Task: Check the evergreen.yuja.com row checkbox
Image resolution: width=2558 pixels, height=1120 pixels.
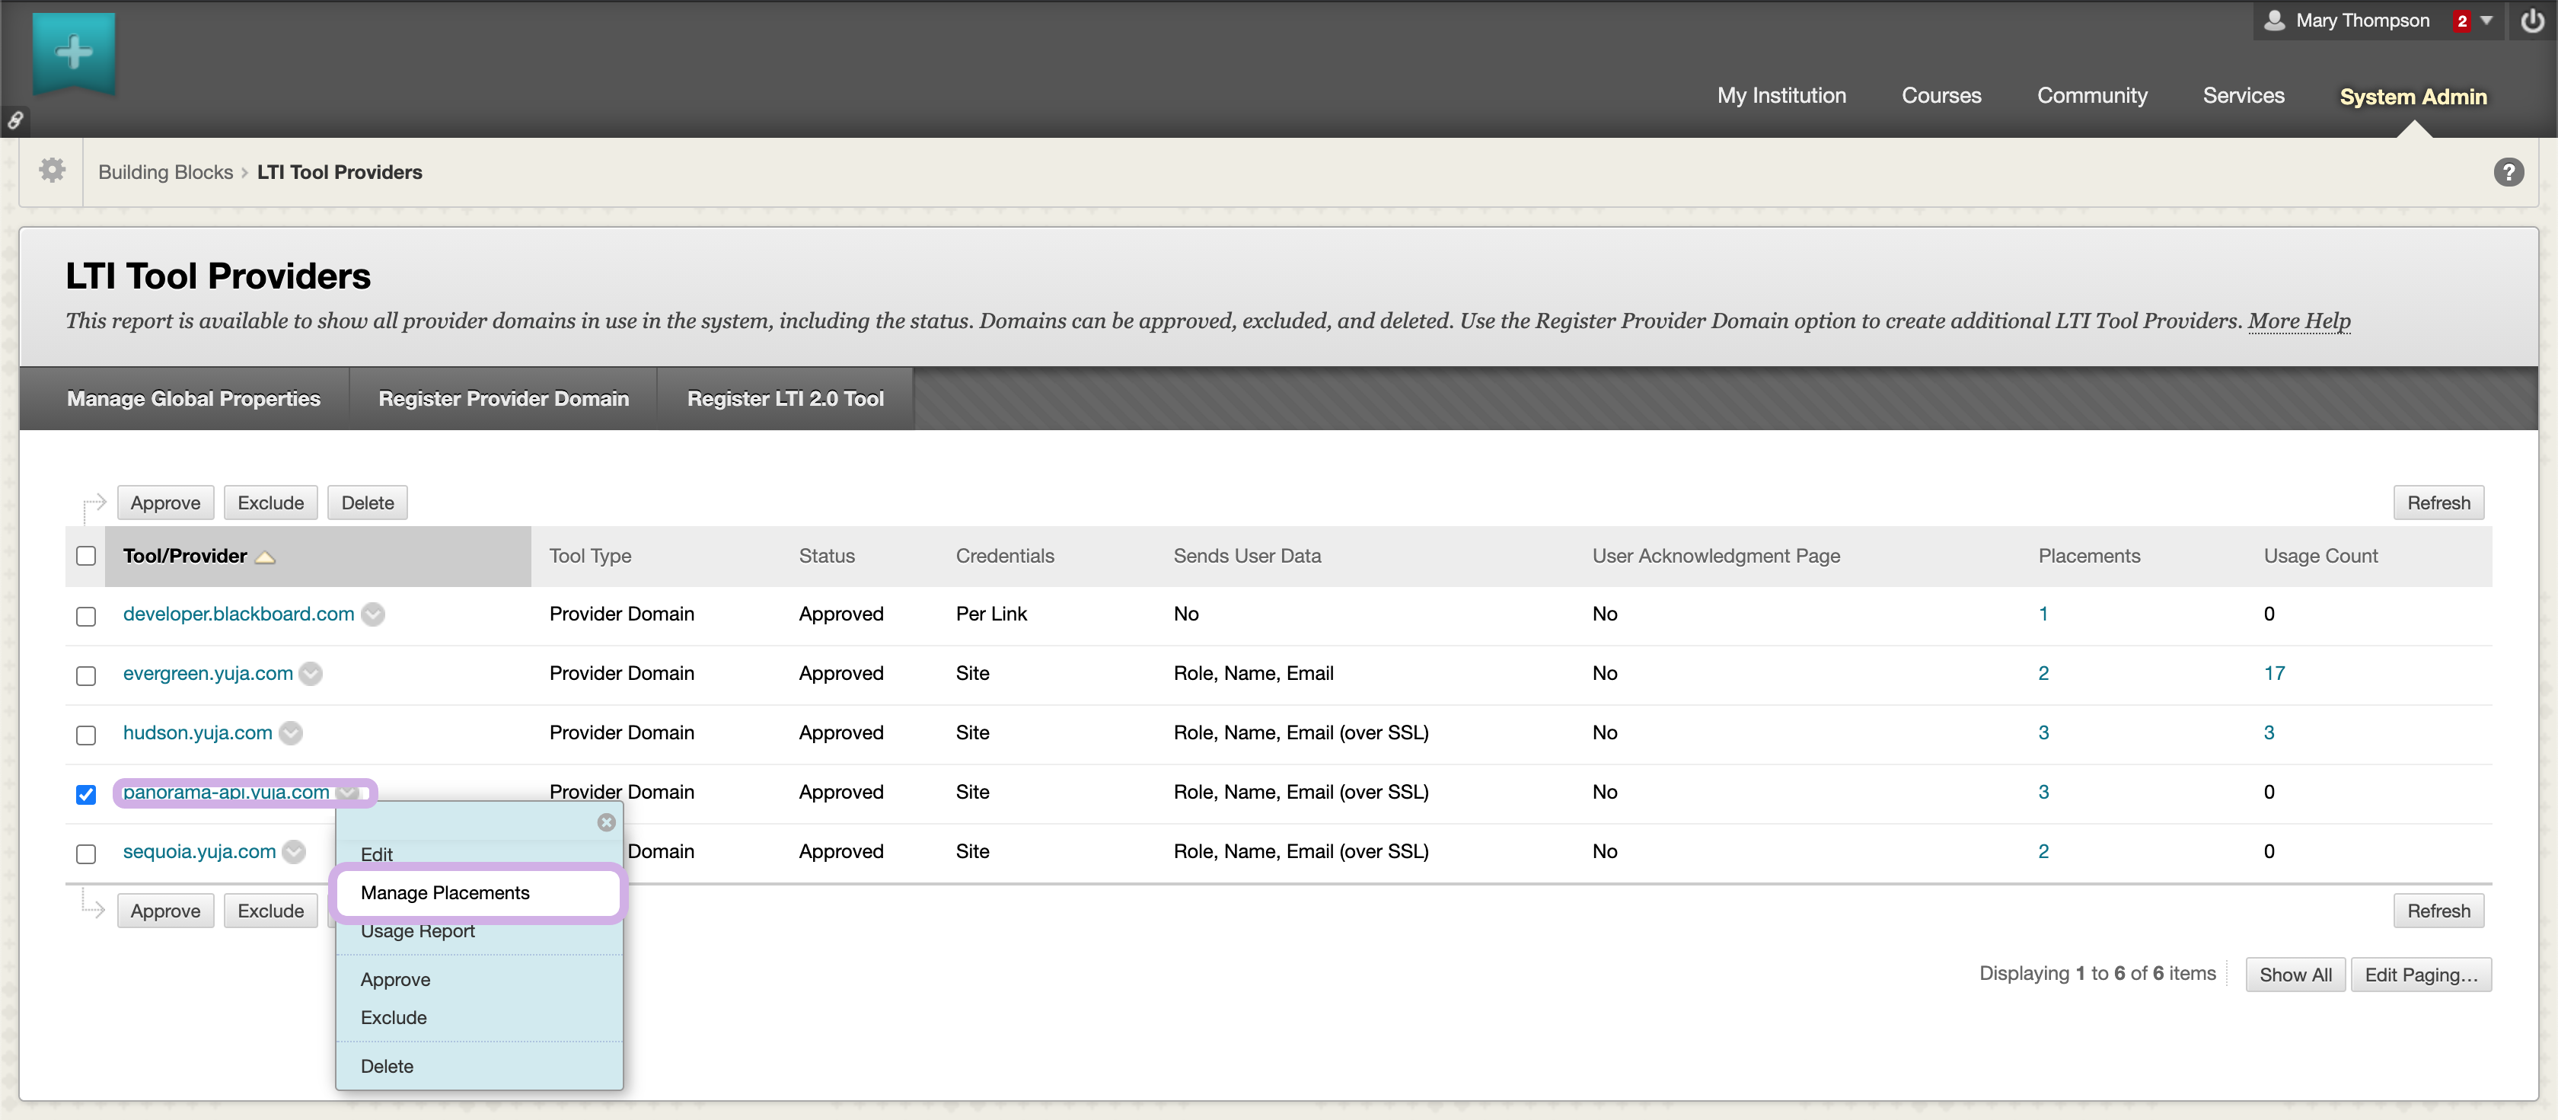Action: tap(86, 675)
